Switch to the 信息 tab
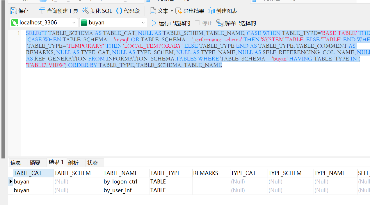This screenshot has width=370, height=205. click(x=16, y=162)
